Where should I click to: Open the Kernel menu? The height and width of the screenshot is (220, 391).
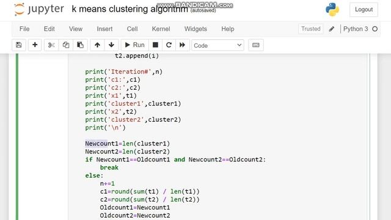(x=161, y=29)
